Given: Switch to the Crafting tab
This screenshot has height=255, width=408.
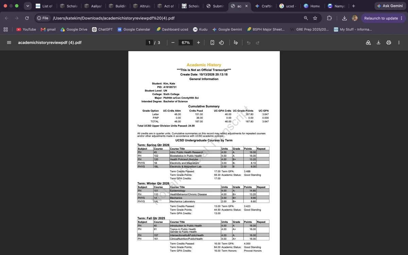Looking at the screenshot, I should pos(264,6).
